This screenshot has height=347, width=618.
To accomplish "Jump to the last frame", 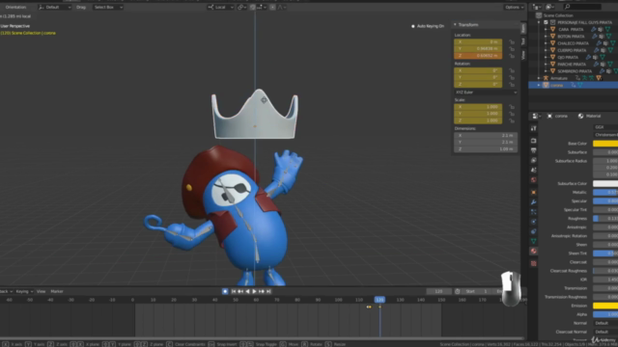I will (x=268, y=291).
